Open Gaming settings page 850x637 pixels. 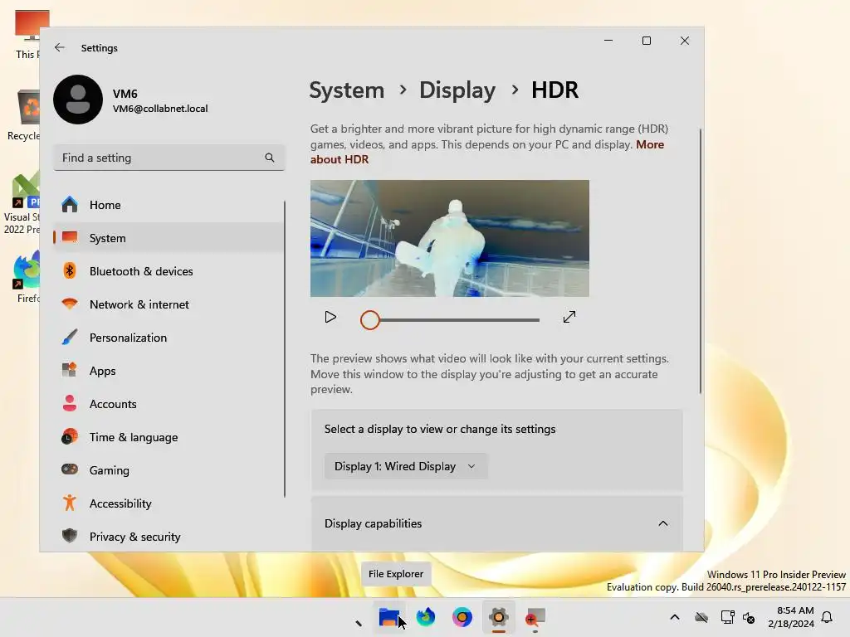(169, 470)
